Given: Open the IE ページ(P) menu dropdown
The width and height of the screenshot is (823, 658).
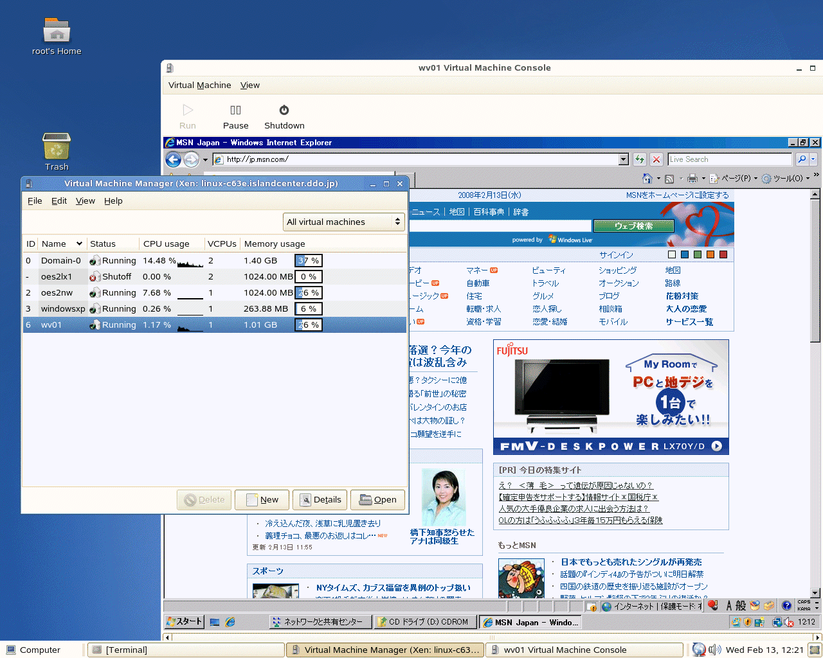Looking at the screenshot, I should [739, 179].
